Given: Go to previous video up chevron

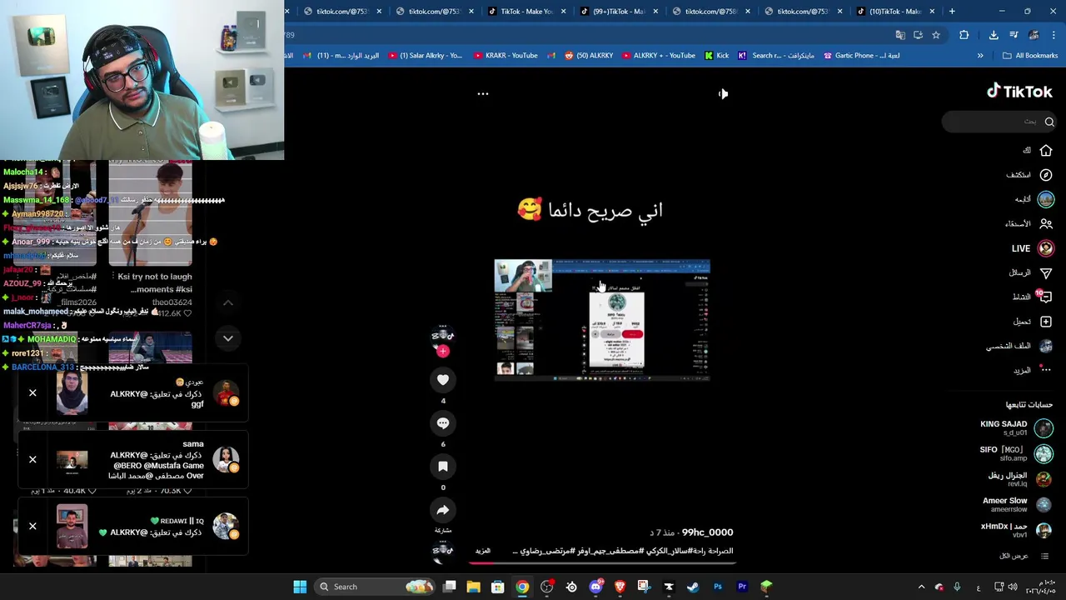Looking at the screenshot, I should (x=227, y=302).
